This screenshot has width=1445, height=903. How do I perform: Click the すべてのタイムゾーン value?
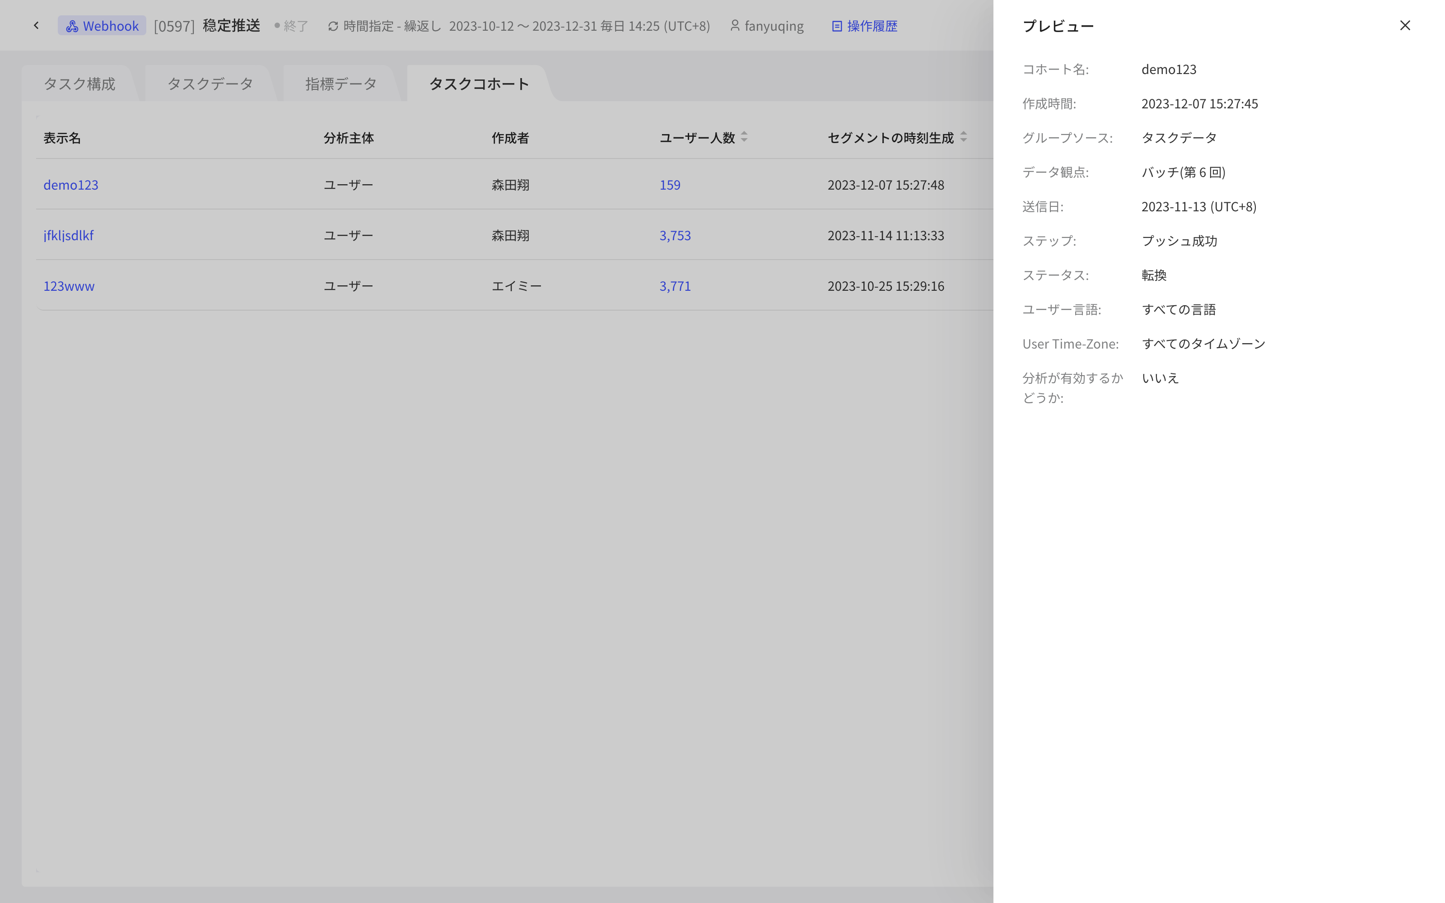(1204, 344)
